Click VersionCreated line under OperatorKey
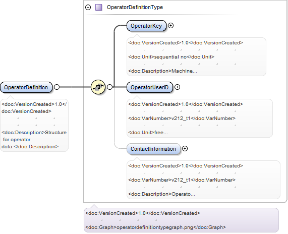 (x=186, y=43)
